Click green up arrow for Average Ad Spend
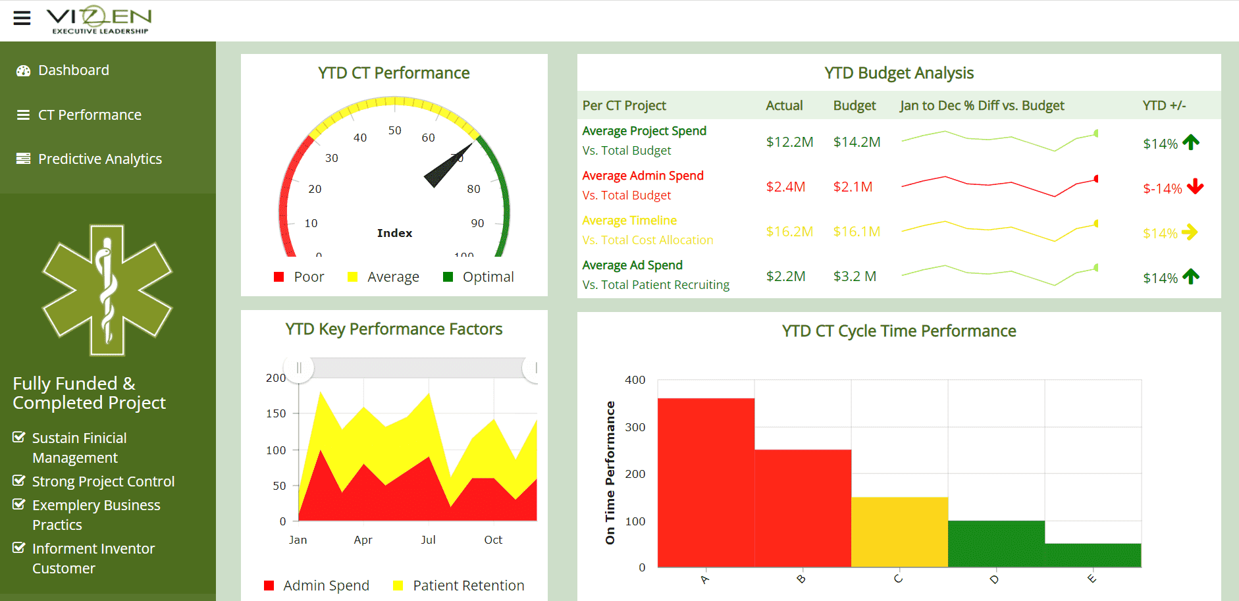Screen dimensions: 1239x601 (1191, 276)
